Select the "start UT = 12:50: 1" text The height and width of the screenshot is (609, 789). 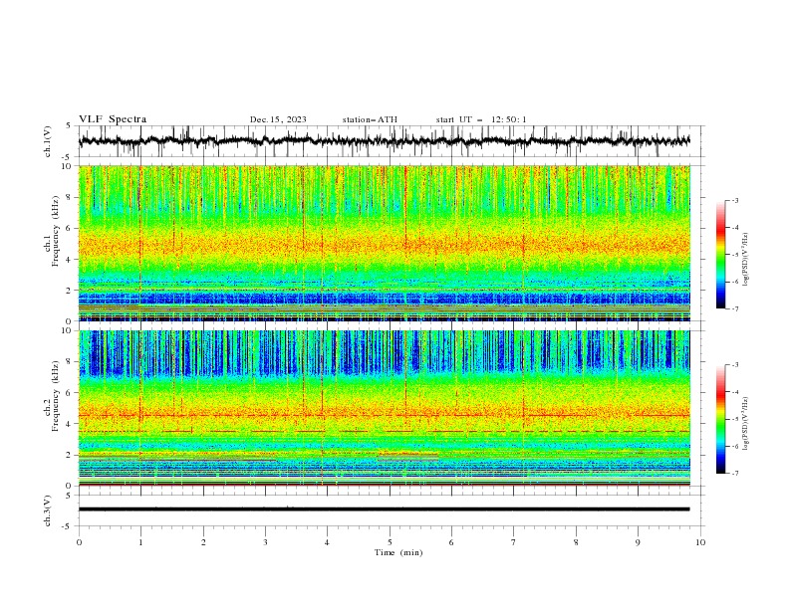click(x=481, y=119)
